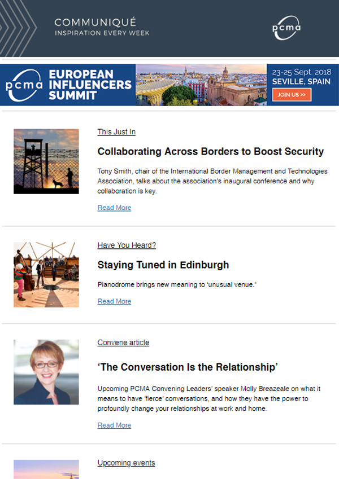The height and width of the screenshot is (479, 339).
Task: Open the Convene article section link
Action: tap(123, 342)
